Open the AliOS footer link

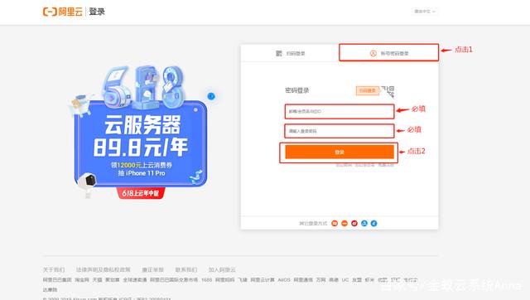[x=284, y=280]
